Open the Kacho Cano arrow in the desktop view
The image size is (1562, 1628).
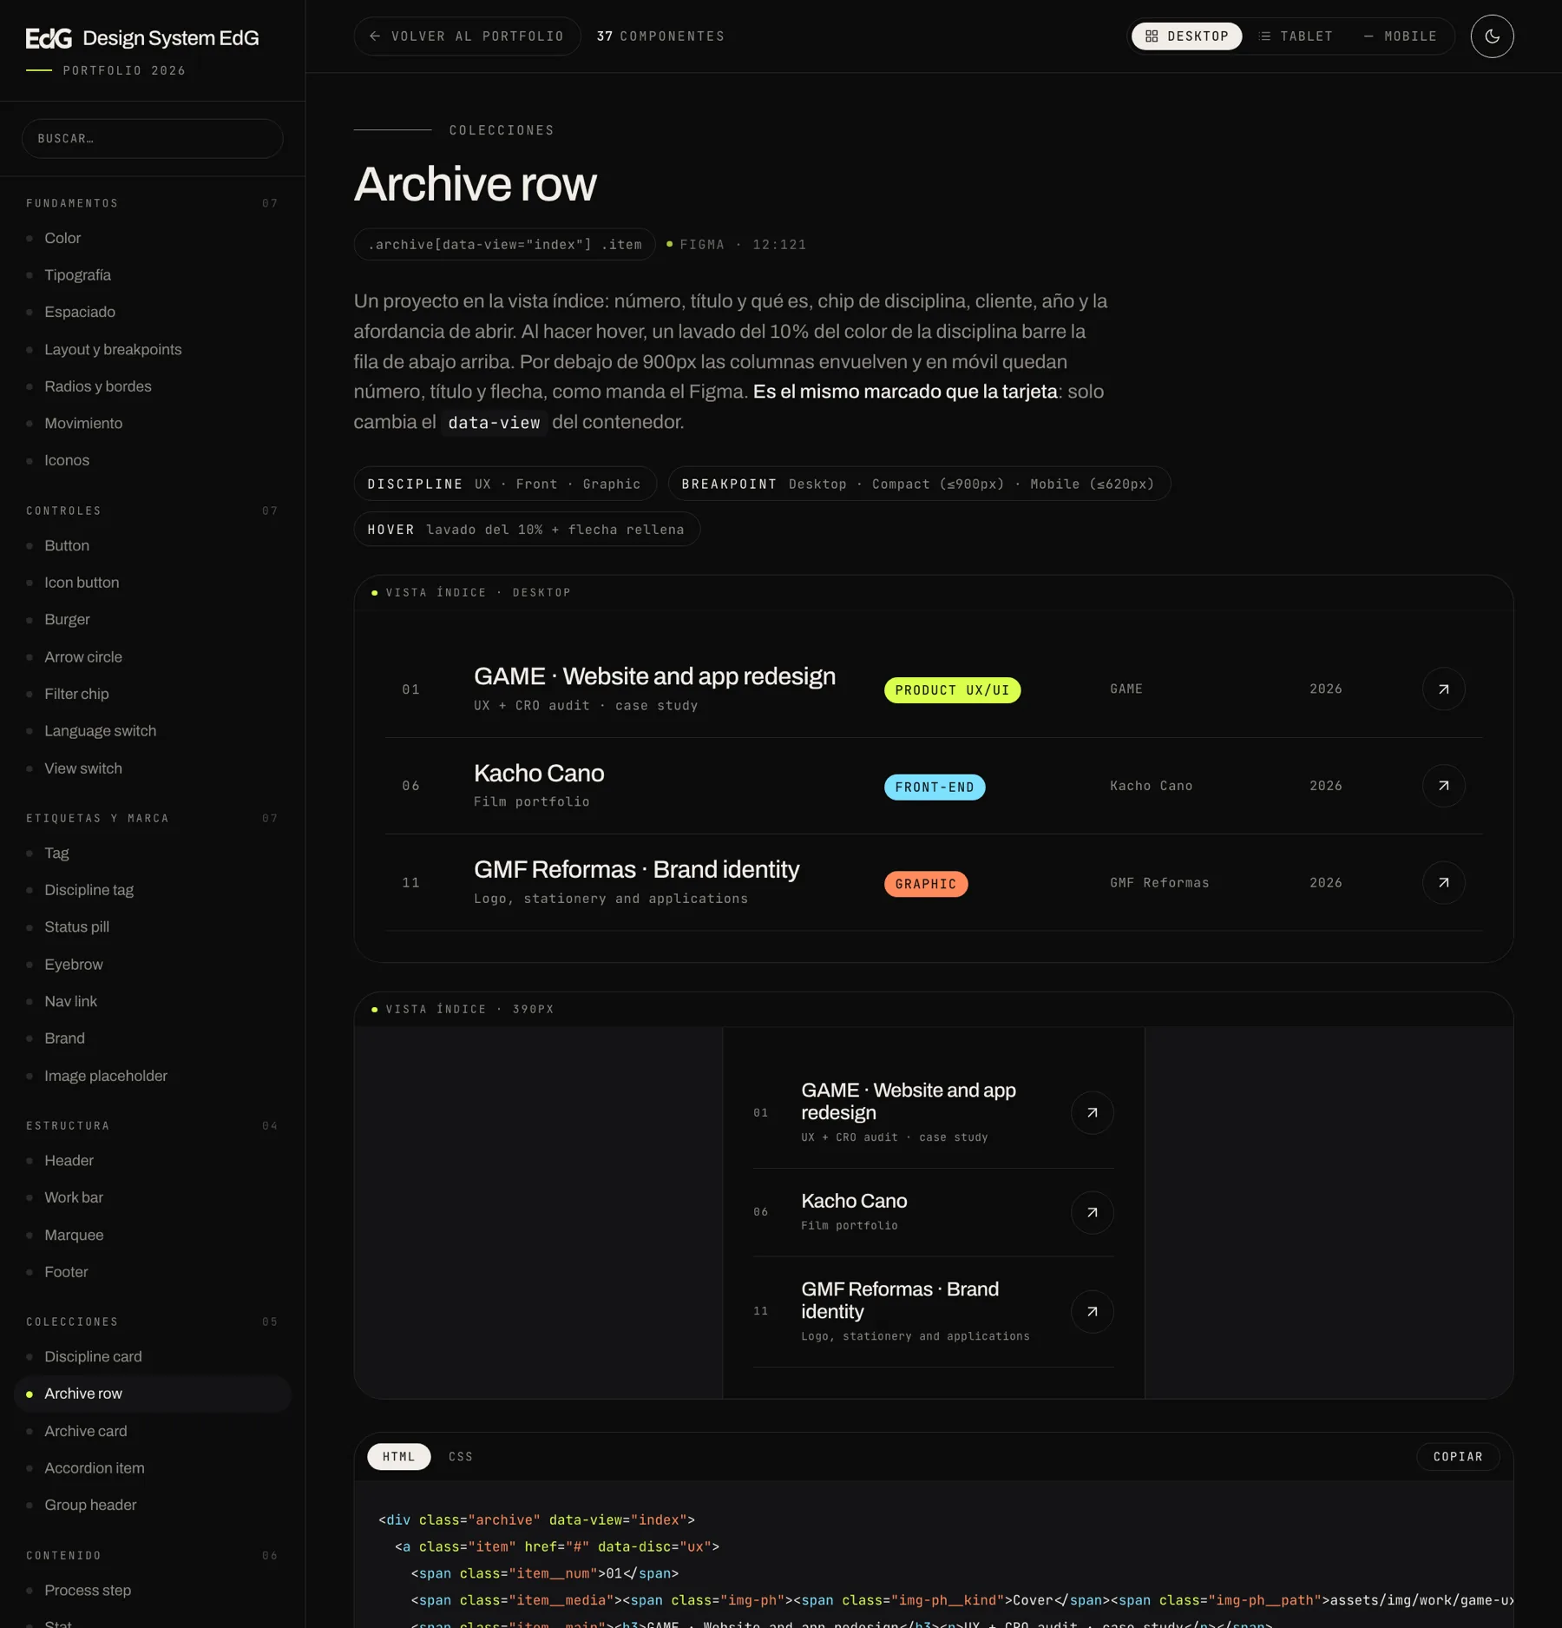[x=1443, y=786]
